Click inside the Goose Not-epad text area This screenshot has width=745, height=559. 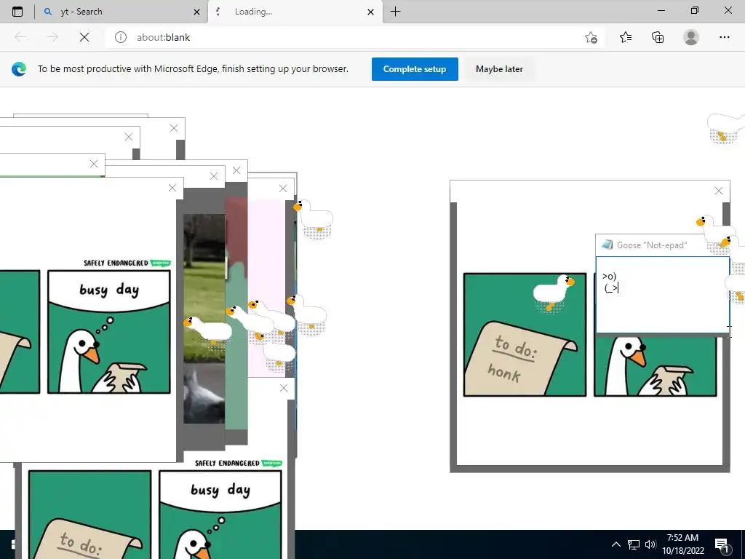point(662,295)
